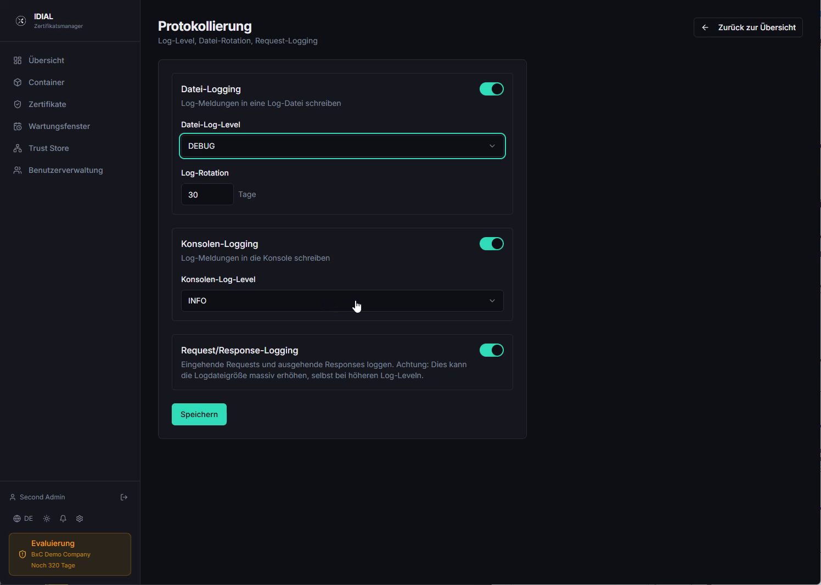Click the Datei-Logging section title
Screen dimensions: 821x585
coord(211,89)
